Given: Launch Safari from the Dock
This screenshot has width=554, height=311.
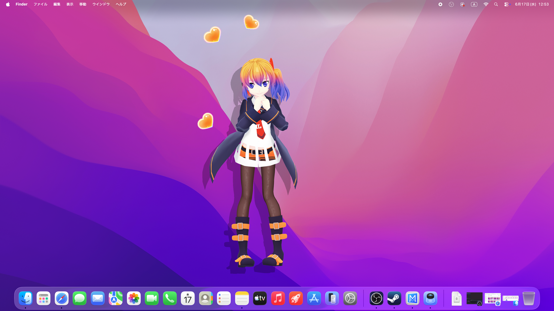Looking at the screenshot, I should [x=61, y=298].
